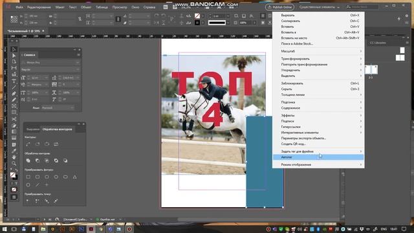Choose Параметры экспорта объекта entry

tap(318, 138)
